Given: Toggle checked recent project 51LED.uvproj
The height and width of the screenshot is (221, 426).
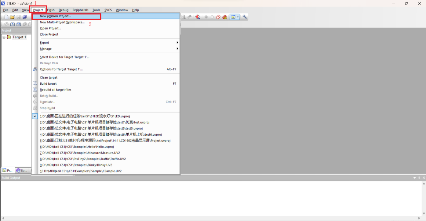Looking at the screenshot, I should coord(106,116).
